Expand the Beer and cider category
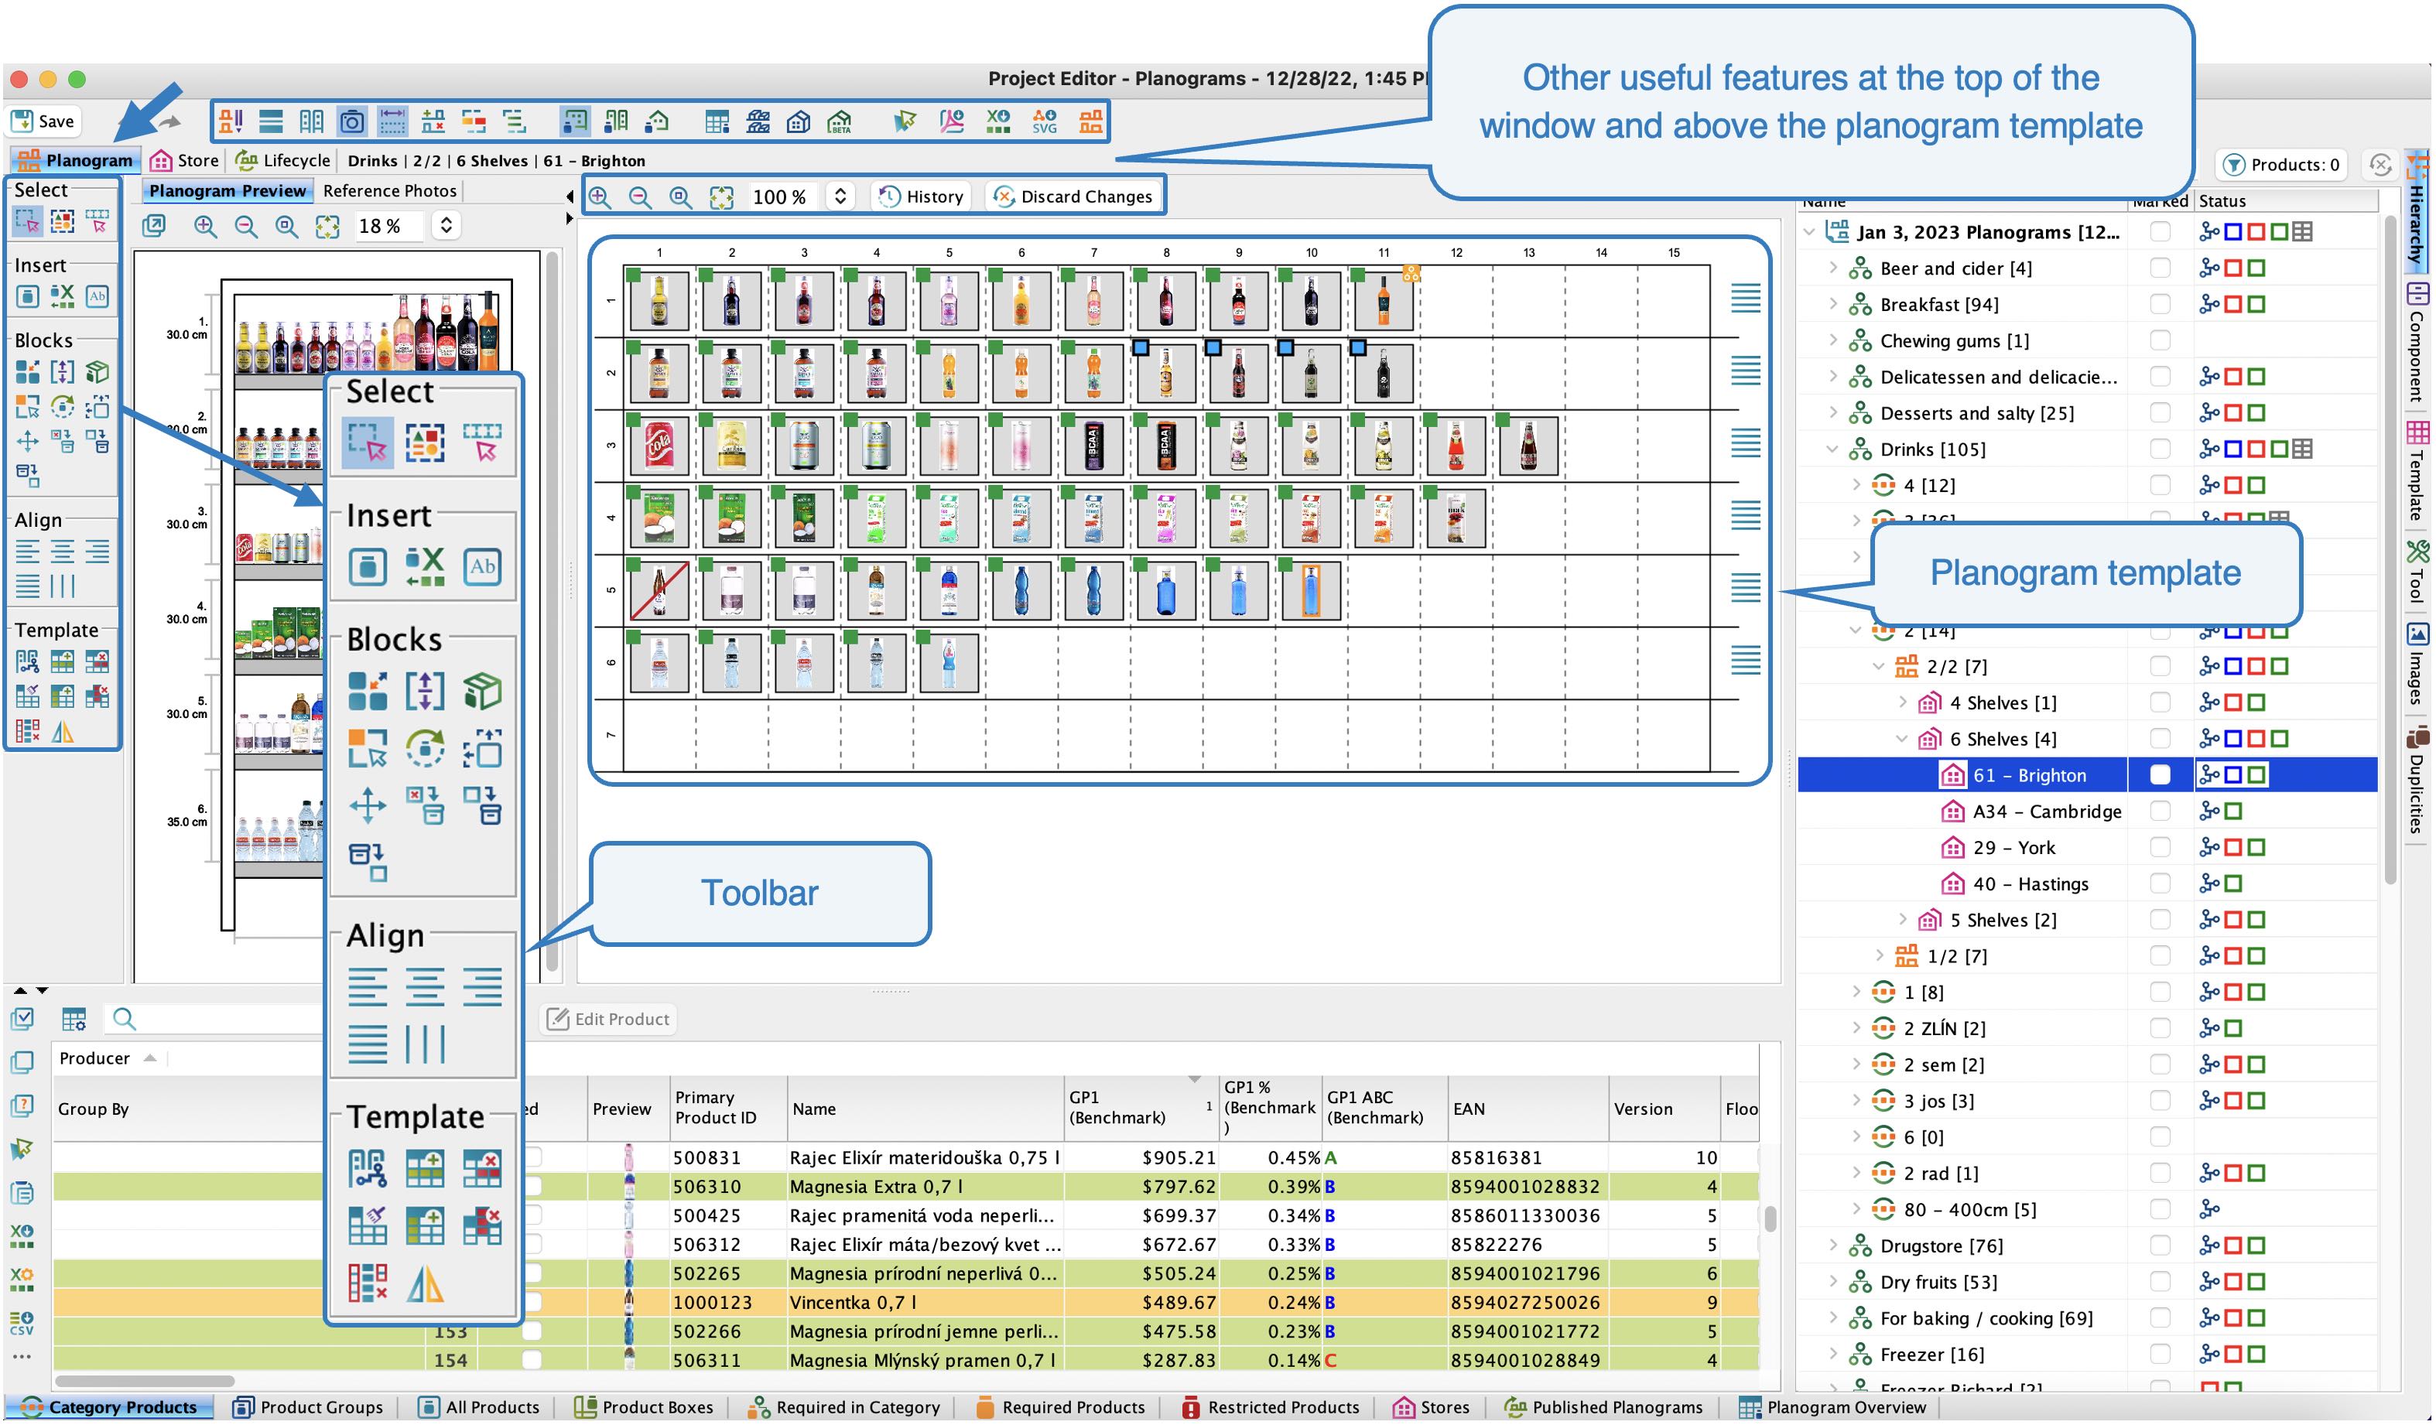The width and height of the screenshot is (2436, 1425). pyautogui.click(x=1832, y=268)
